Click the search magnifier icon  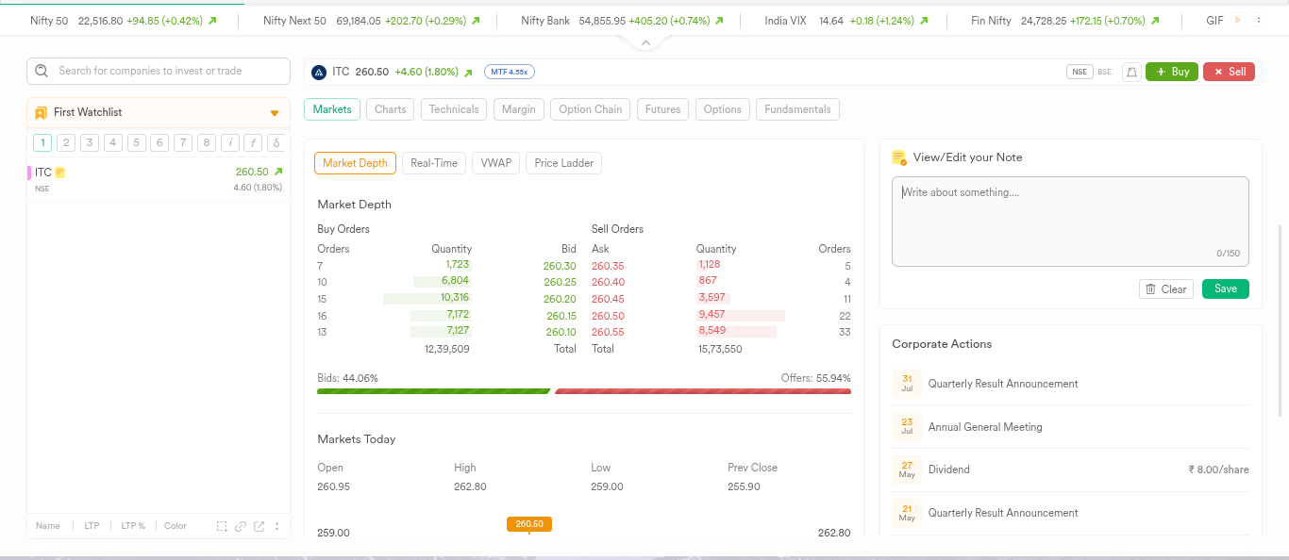[x=42, y=71]
